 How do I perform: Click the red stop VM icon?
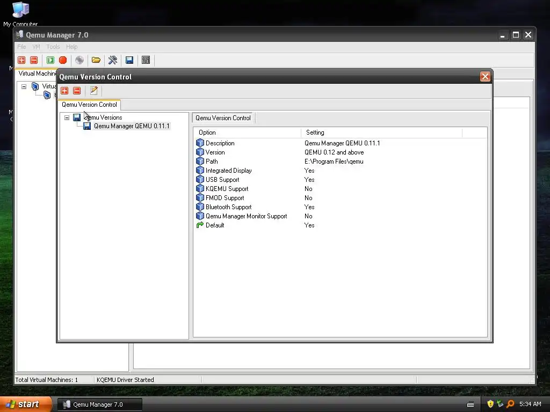tap(63, 60)
